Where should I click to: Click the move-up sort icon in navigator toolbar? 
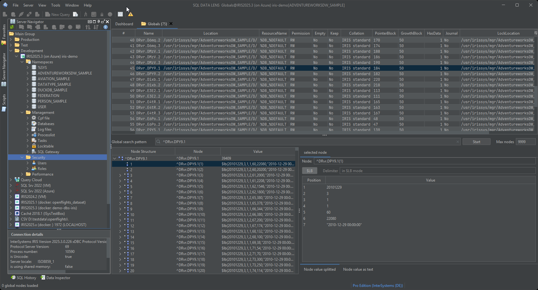coord(88,27)
